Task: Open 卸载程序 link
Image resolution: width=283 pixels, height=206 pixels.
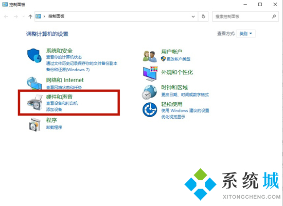Action: click(x=54, y=128)
